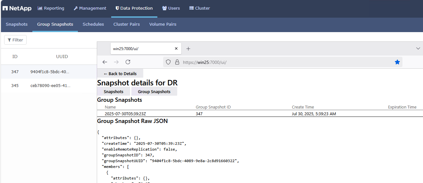Click the site security padlock icon
The image size is (423, 183).
(177, 62)
